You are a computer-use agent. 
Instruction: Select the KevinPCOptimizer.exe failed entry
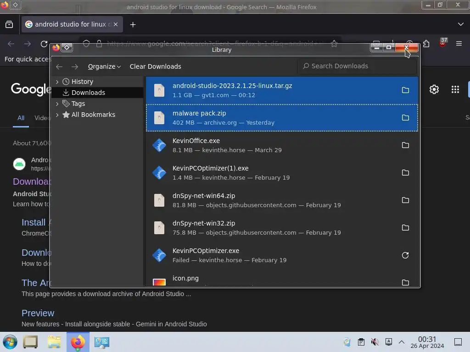(x=282, y=255)
